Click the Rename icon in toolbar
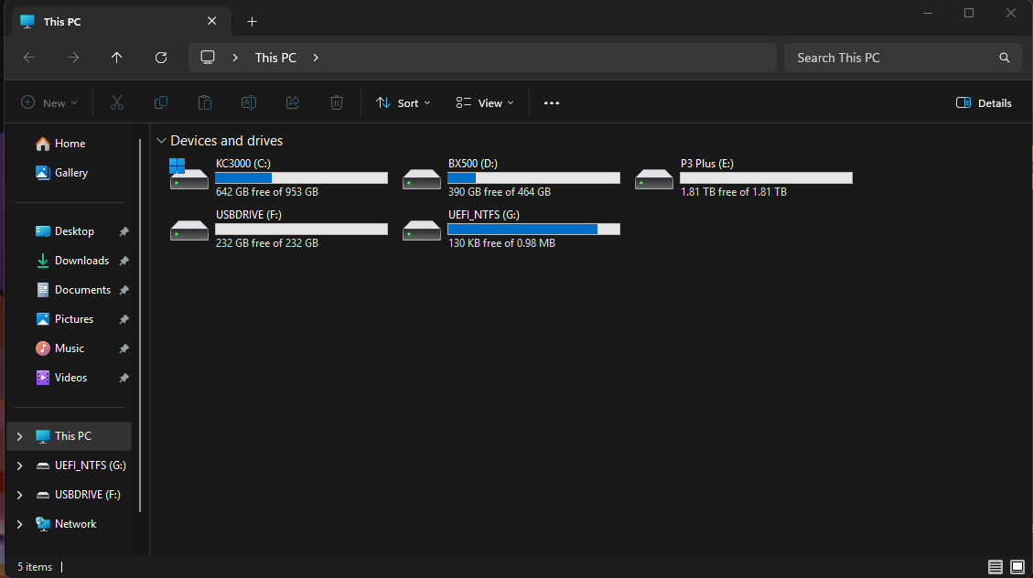Screen dimensions: 1033x578 pyautogui.click(x=248, y=102)
